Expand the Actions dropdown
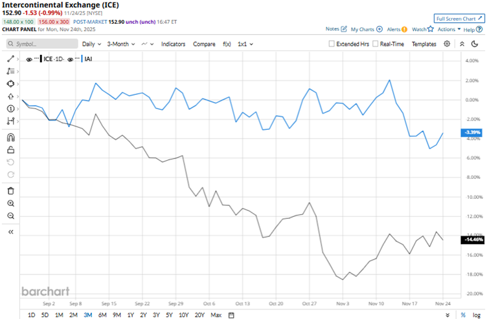The height and width of the screenshot is (319, 487). pyautogui.click(x=449, y=29)
